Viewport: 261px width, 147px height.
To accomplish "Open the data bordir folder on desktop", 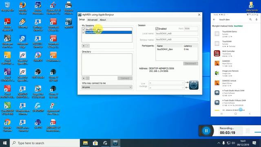I will pyautogui.click(x=252, y=7).
